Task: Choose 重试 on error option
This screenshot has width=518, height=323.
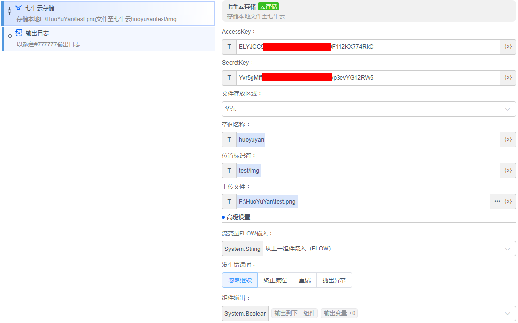Action: coord(305,280)
